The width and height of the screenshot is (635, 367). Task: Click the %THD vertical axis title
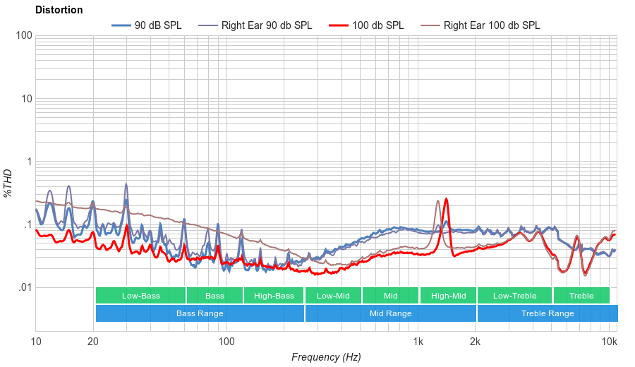pyautogui.click(x=8, y=183)
